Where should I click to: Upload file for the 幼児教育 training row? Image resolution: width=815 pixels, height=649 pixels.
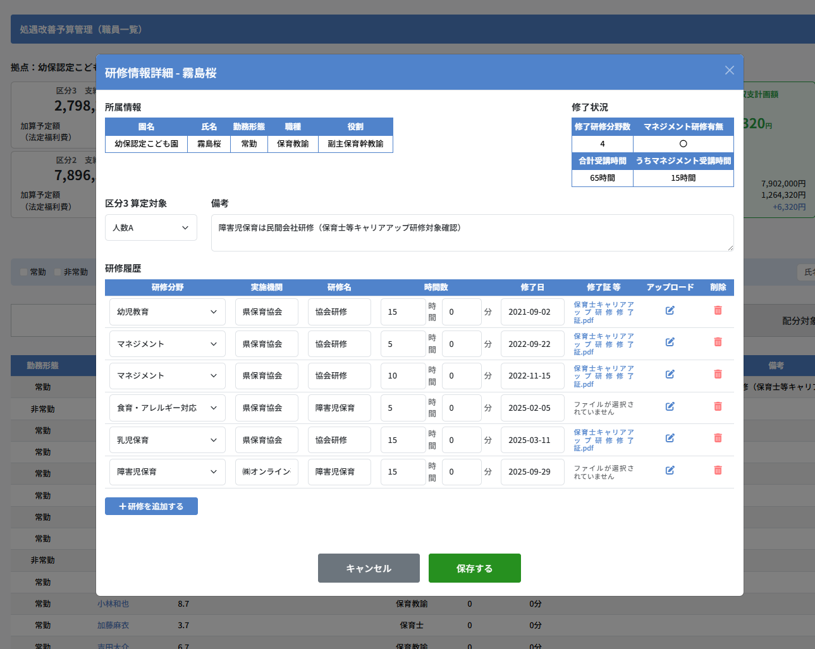click(x=670, y=310)
